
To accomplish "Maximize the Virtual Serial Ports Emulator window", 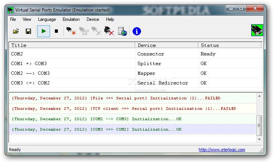I will coord(241,8).
